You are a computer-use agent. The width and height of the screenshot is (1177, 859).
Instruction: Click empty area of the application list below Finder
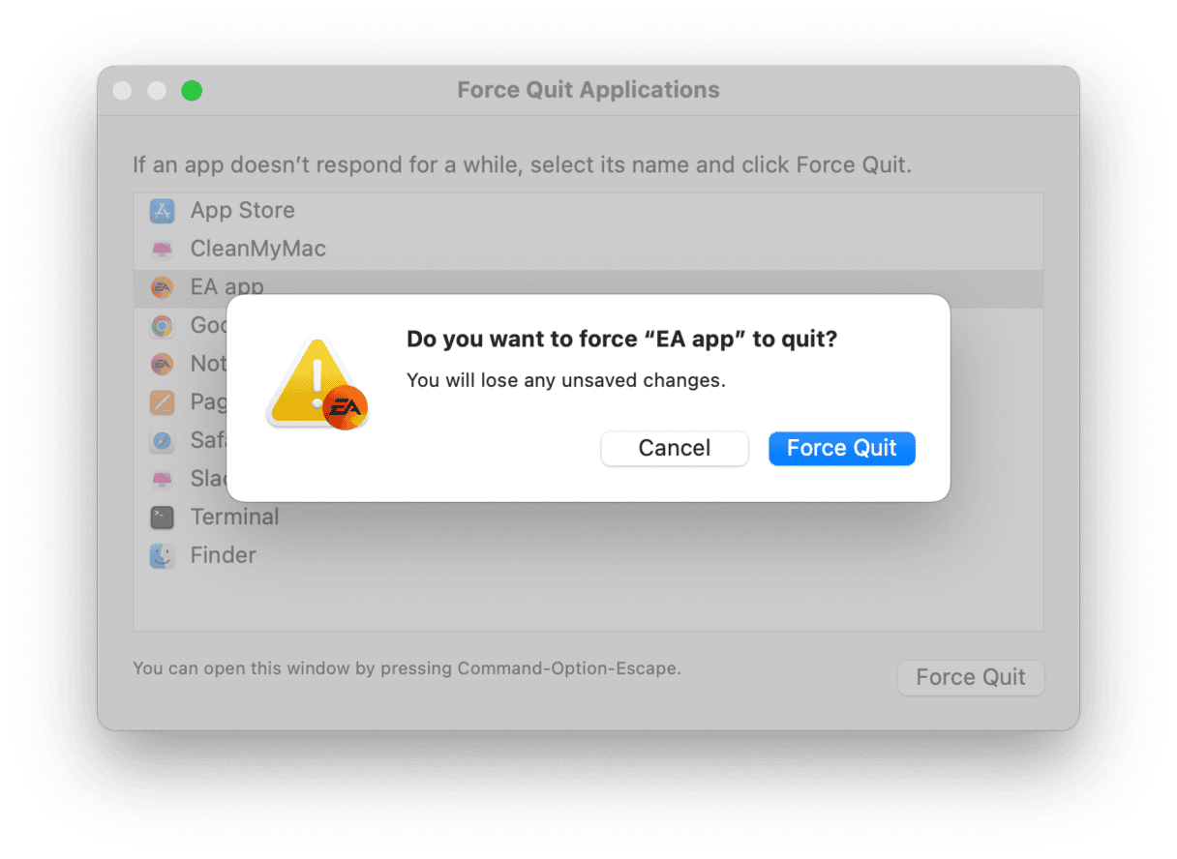point(581,602)
